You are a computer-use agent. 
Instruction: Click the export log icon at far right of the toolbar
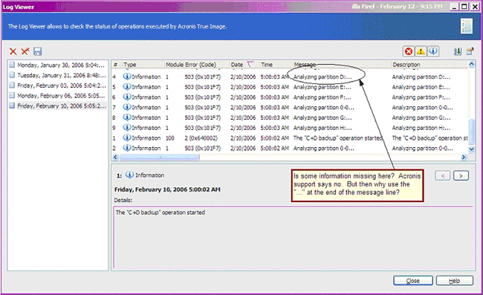[470, 51]
